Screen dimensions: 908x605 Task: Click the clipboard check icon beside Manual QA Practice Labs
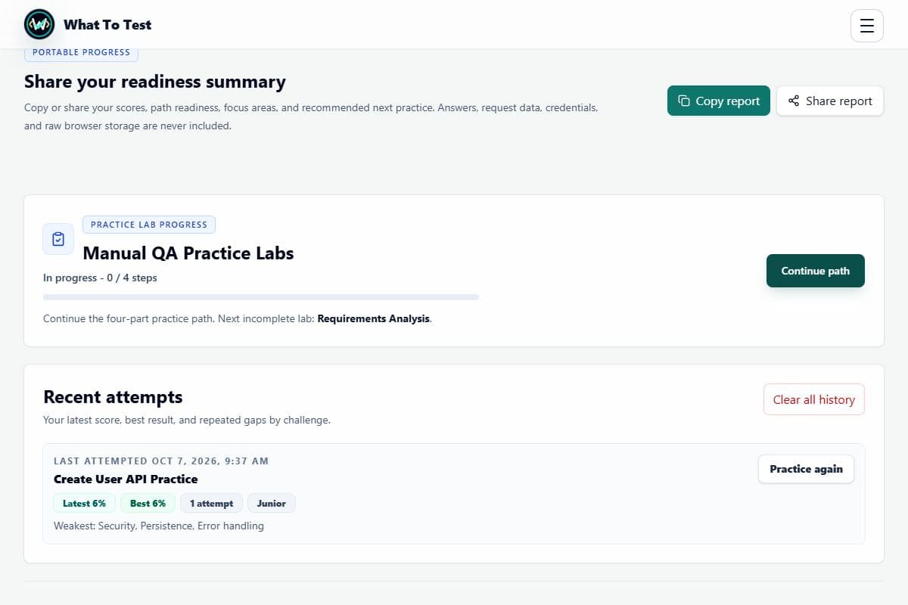(58, 239)
